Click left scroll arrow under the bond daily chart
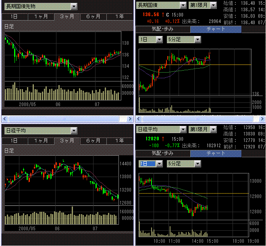Viewport: 266px width, 246px height. [x=5, y=119]
